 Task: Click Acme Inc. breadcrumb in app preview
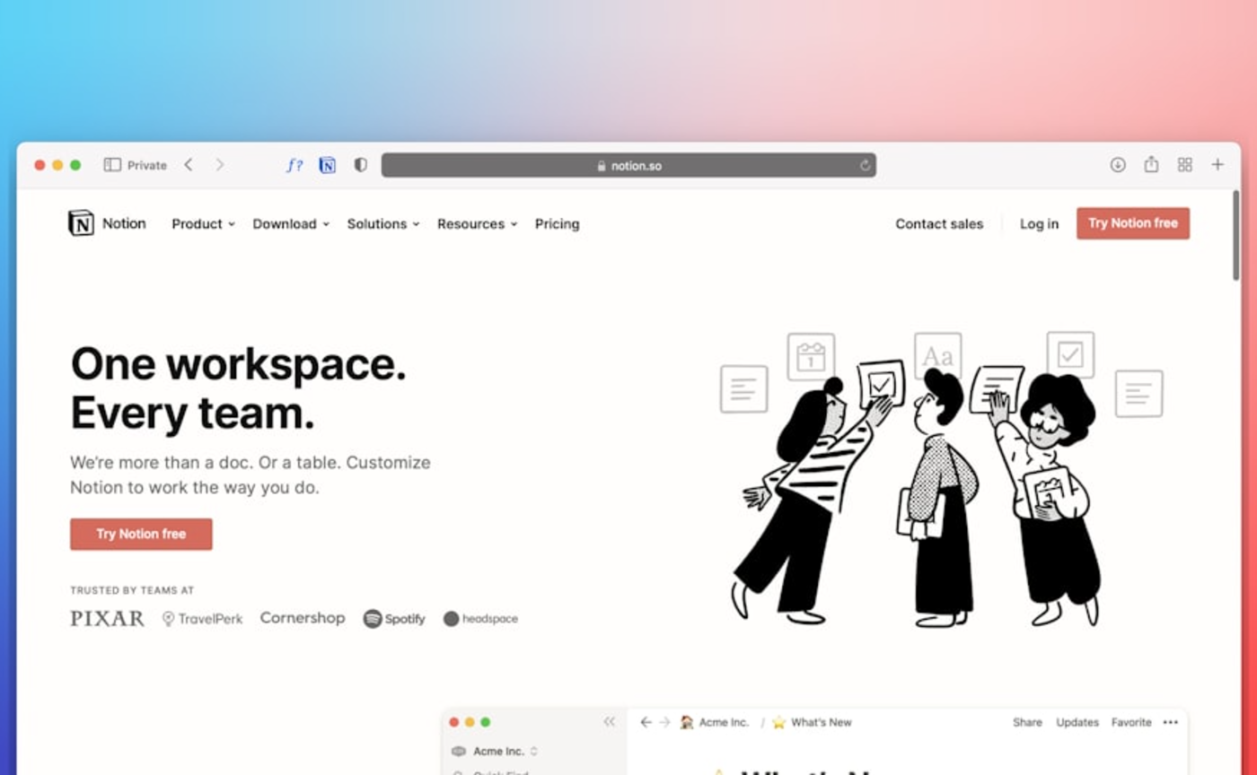[714, 722]
